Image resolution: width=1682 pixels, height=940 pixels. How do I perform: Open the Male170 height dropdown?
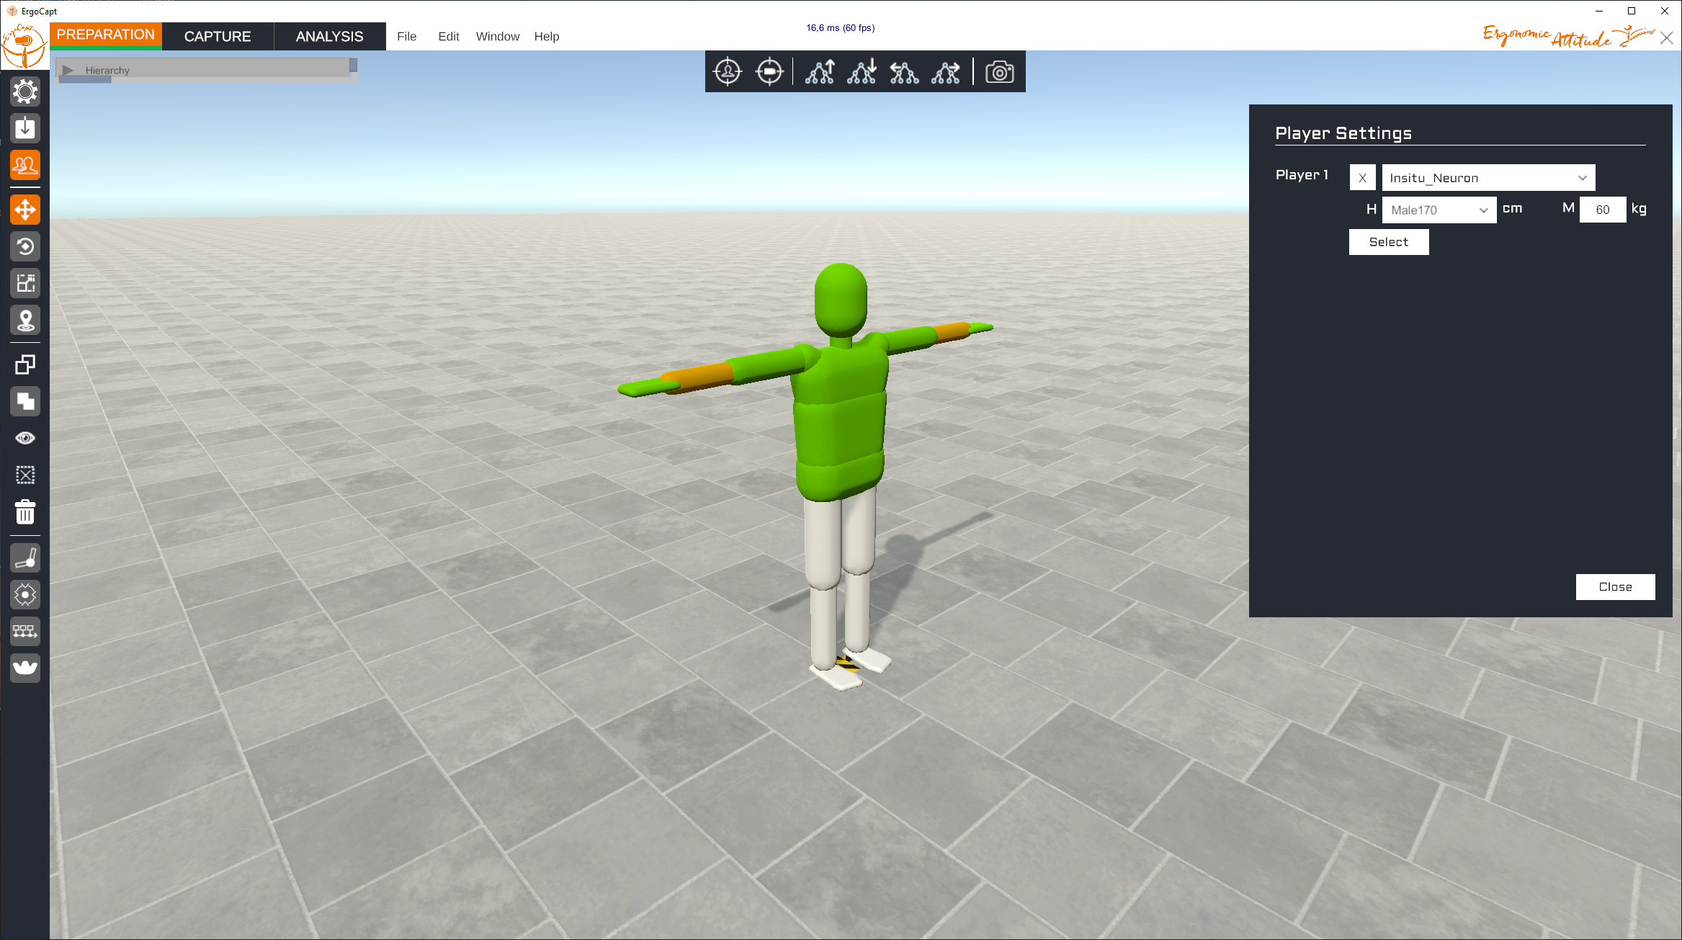(x=1439, y=210)
